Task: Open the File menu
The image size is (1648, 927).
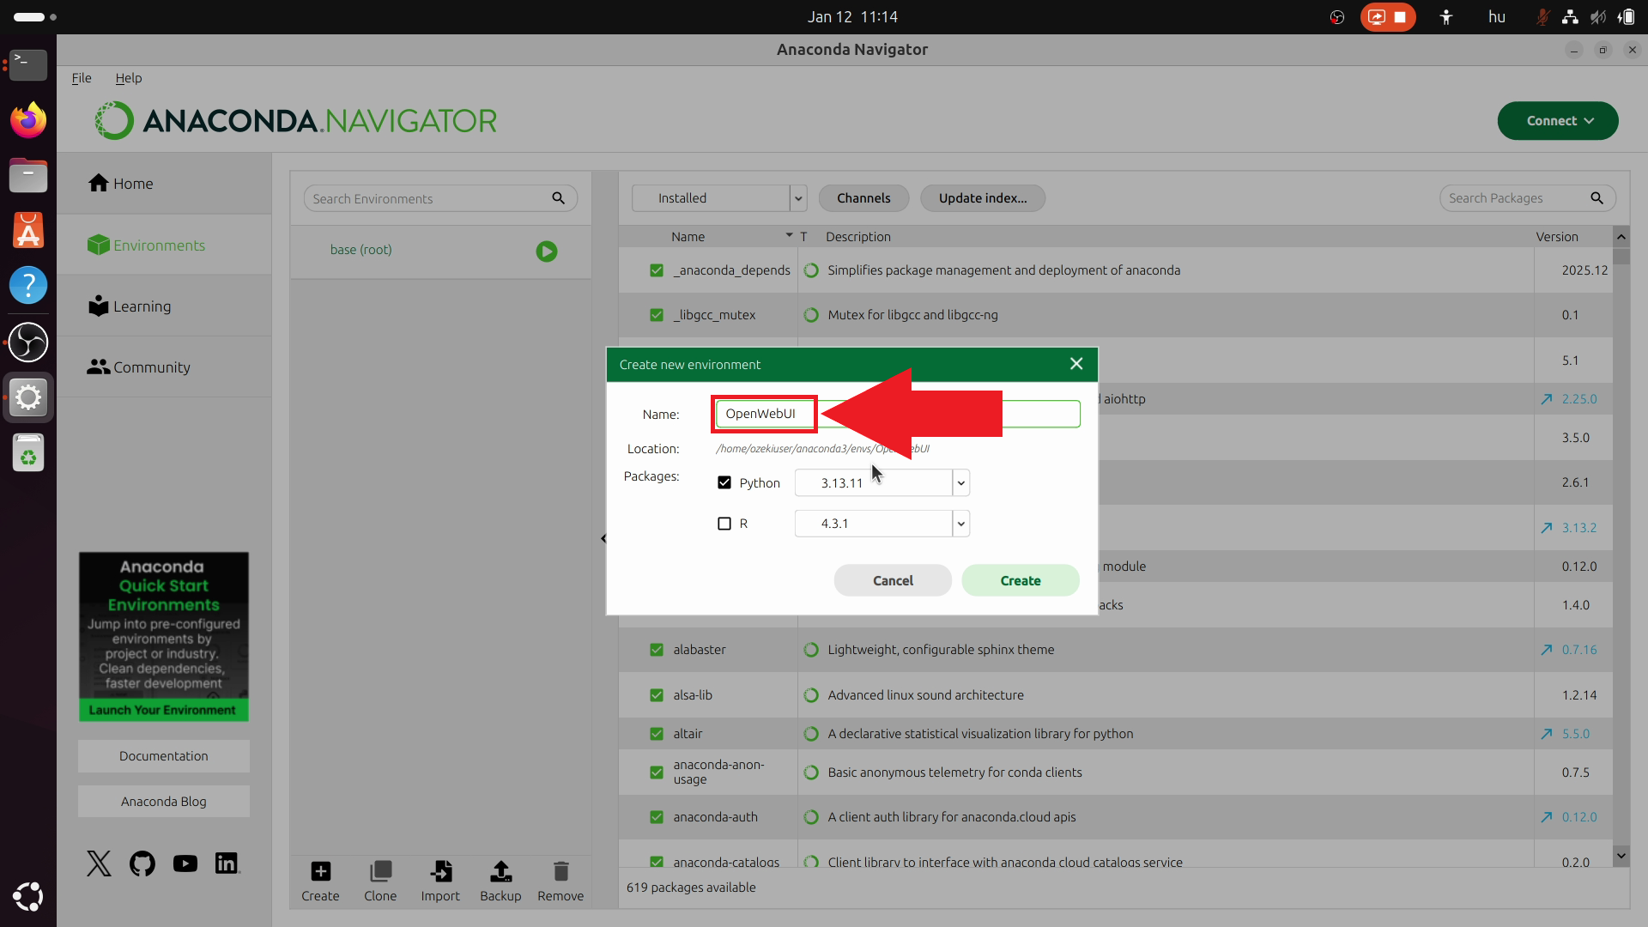Action: [x=82, y=78]
